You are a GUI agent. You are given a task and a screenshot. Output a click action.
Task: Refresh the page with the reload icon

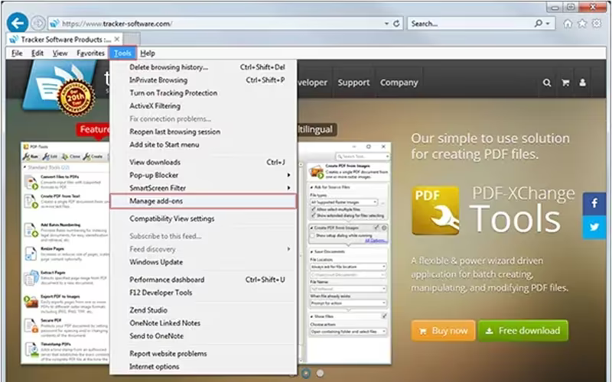tap(396, 24)
